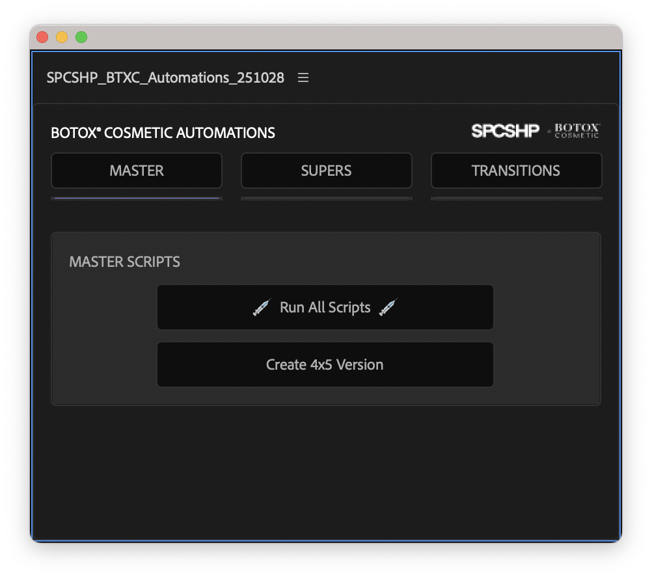Click the BOTOX COSMETIC AUTOMATIONS heading
Viewport: 652px width, 578px height.
pyautogui.click(x=163, y=133)
